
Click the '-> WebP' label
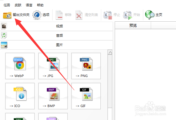click(x=17, y=76)
